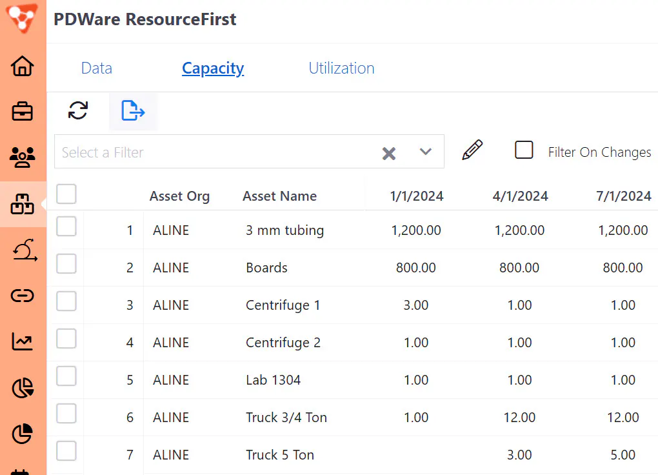Screen dimensions: 658x475
Task: Open the solid pie chart sidebar icon
Action: pos(23,434)
